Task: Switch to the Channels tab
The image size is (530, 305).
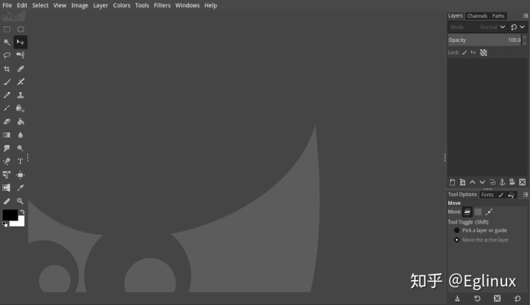Action: pos(477,16)
